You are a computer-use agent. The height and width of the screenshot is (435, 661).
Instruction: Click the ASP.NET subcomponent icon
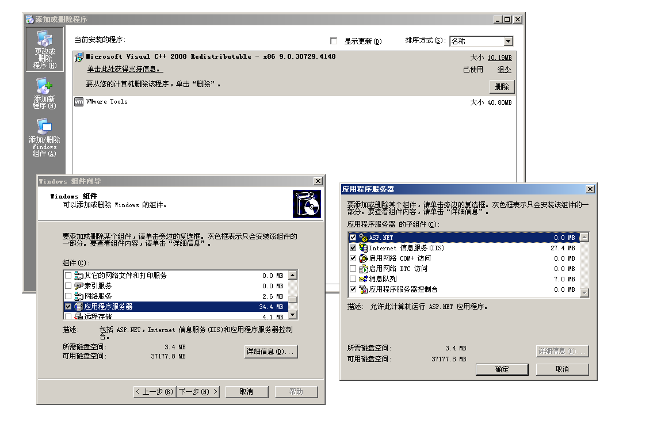click(x=364, y=238)
